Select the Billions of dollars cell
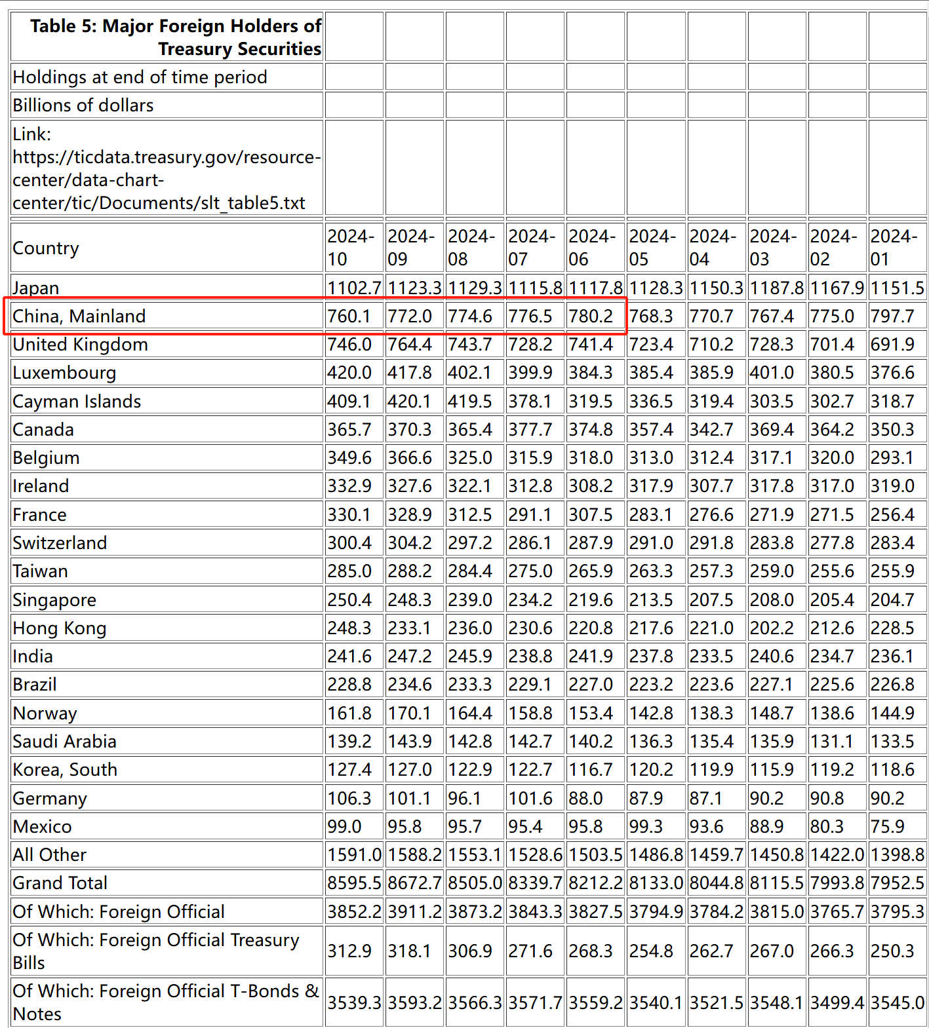929x1028 pixels. 167,105
